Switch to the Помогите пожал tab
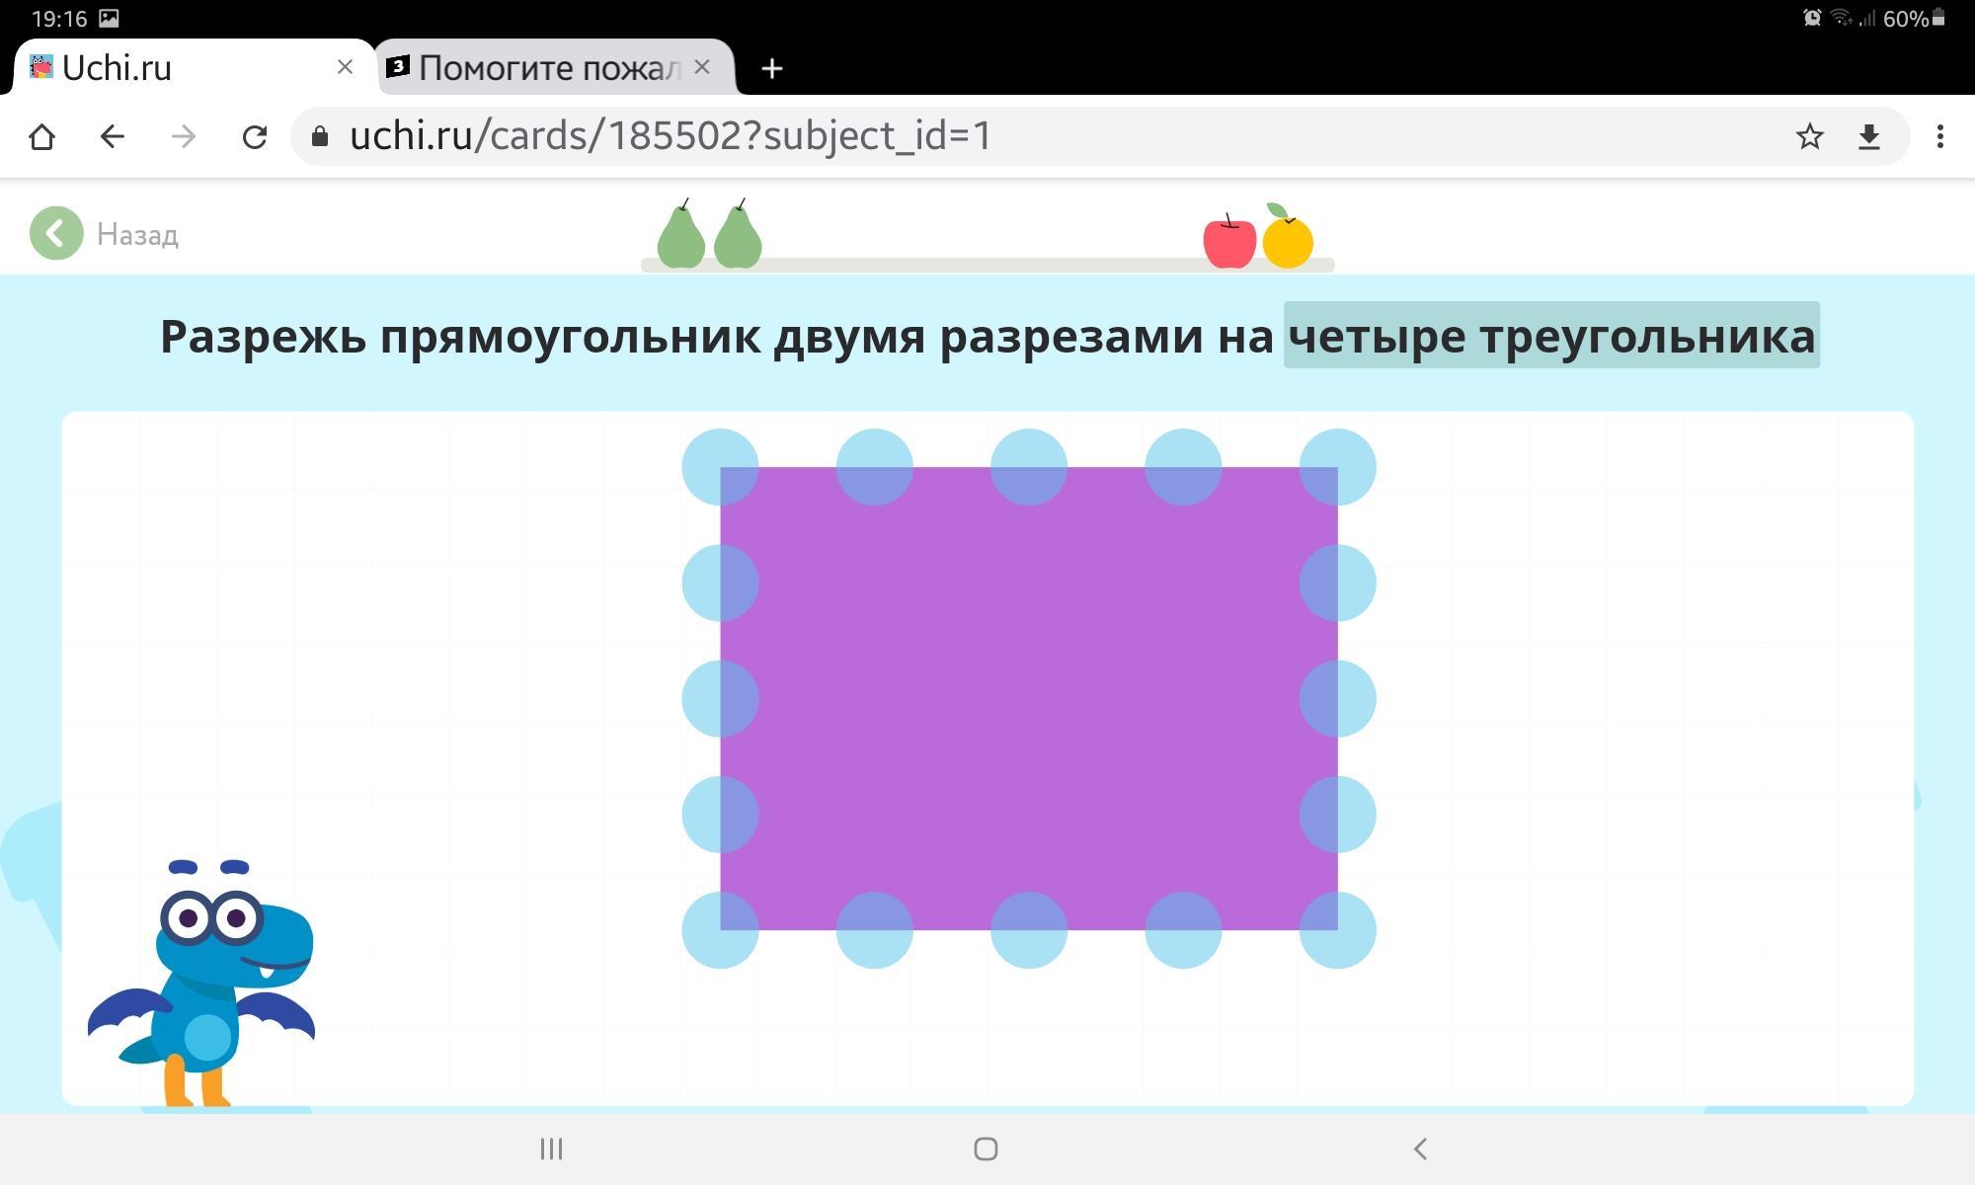The image size is (1975, 1185). point(548,68)
